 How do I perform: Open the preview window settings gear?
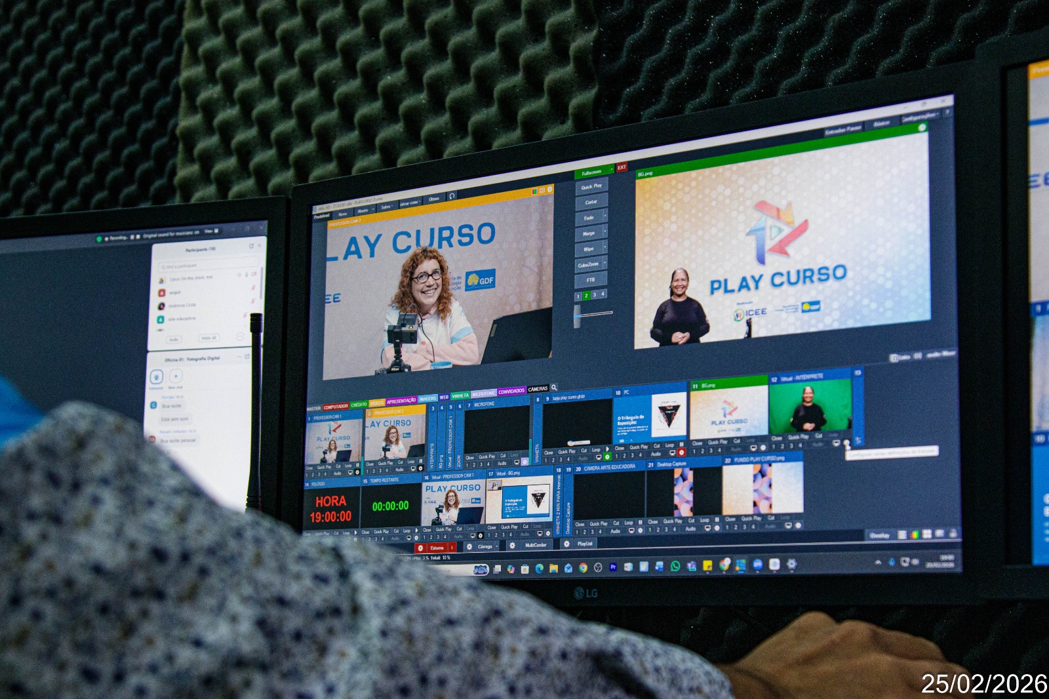click(549, 190)
